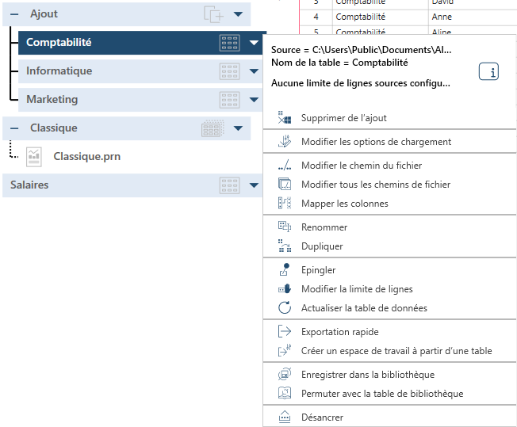Click the Source path text in popup

pyautogui.click(x=361, y=50)
